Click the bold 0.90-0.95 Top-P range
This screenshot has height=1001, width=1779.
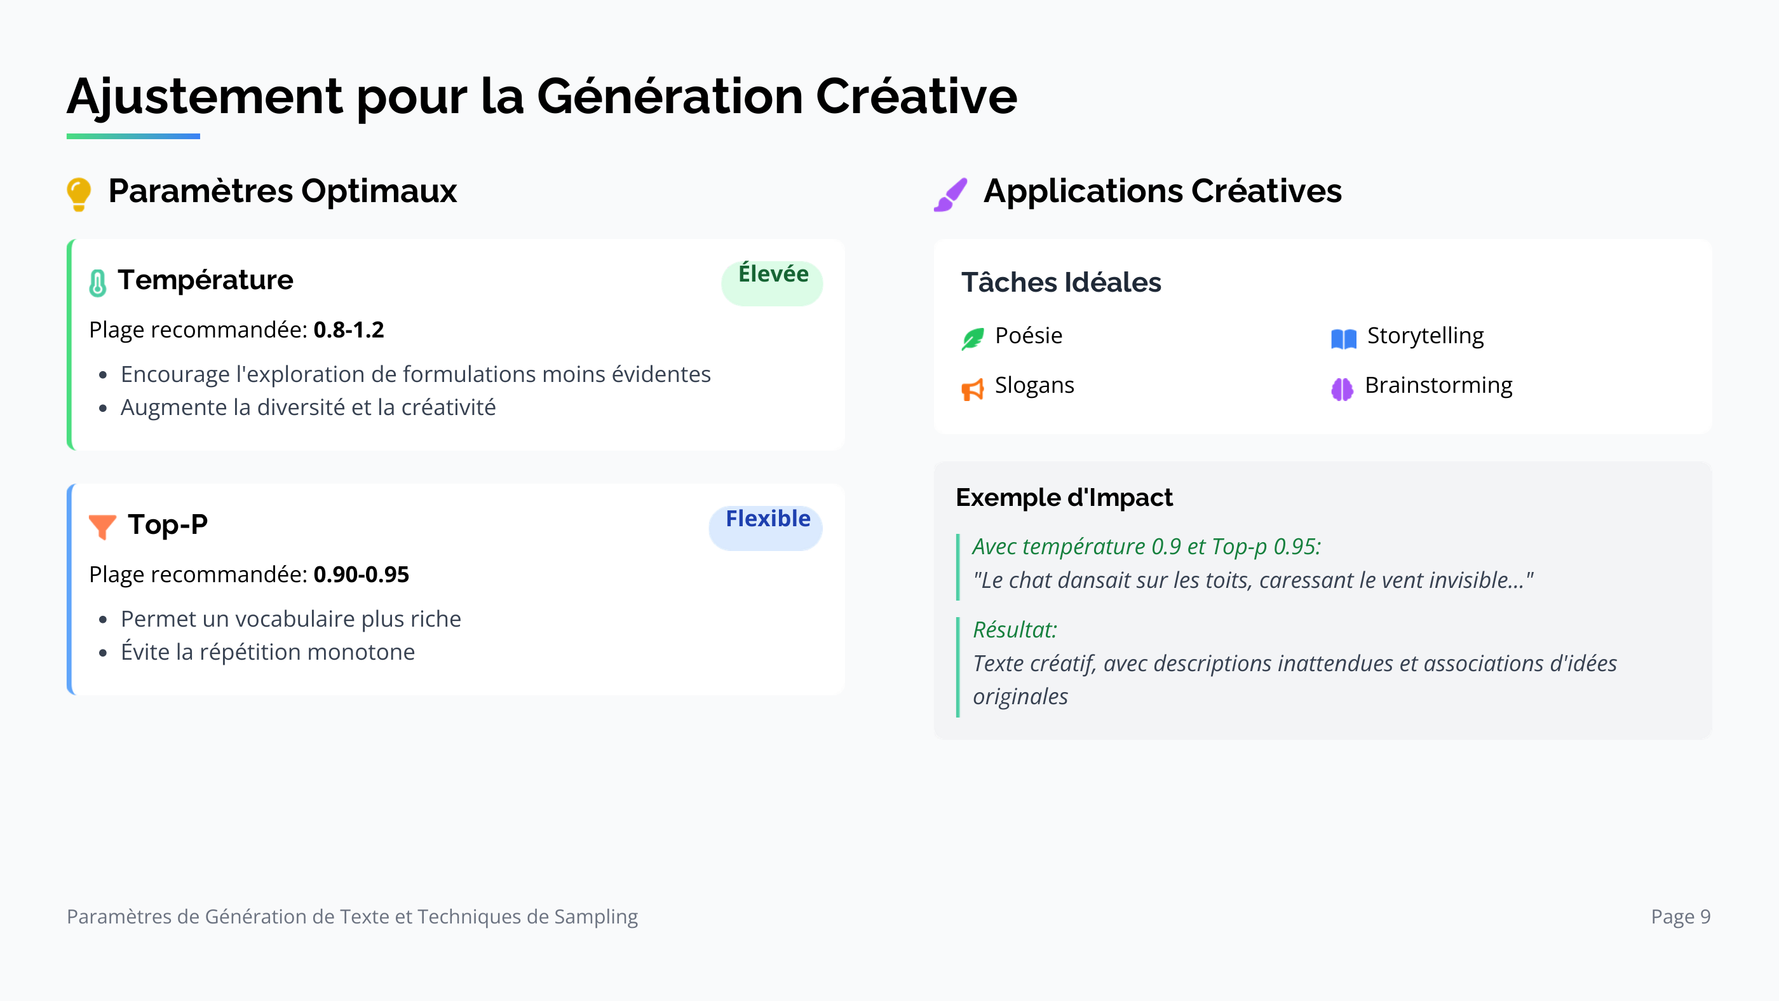(x=361, y=574)
